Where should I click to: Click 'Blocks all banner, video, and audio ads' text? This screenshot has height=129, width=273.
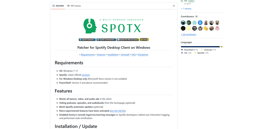click(x=79, y=99)
